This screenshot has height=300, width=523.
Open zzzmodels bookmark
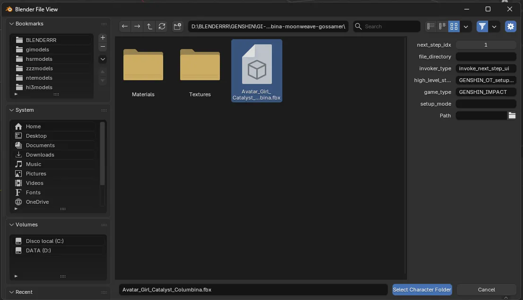[52, 68]
